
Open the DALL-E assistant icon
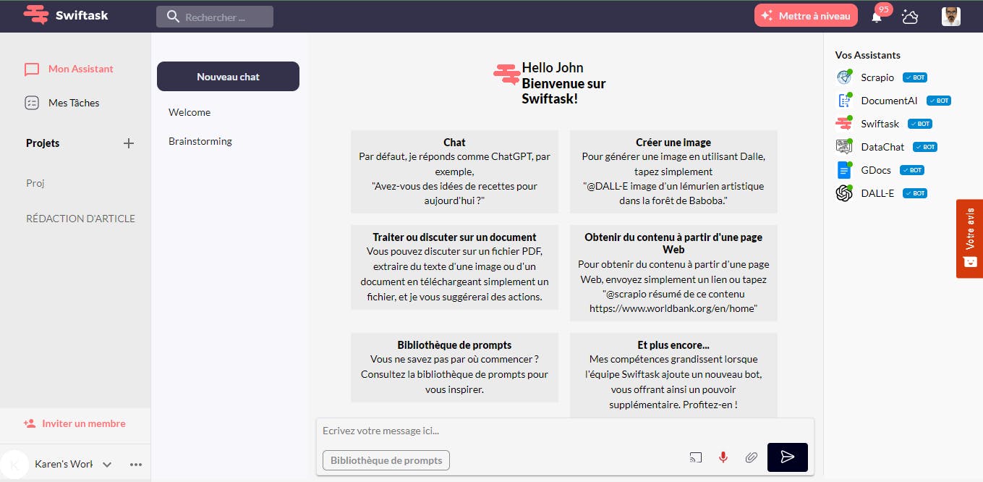point(844,193)
